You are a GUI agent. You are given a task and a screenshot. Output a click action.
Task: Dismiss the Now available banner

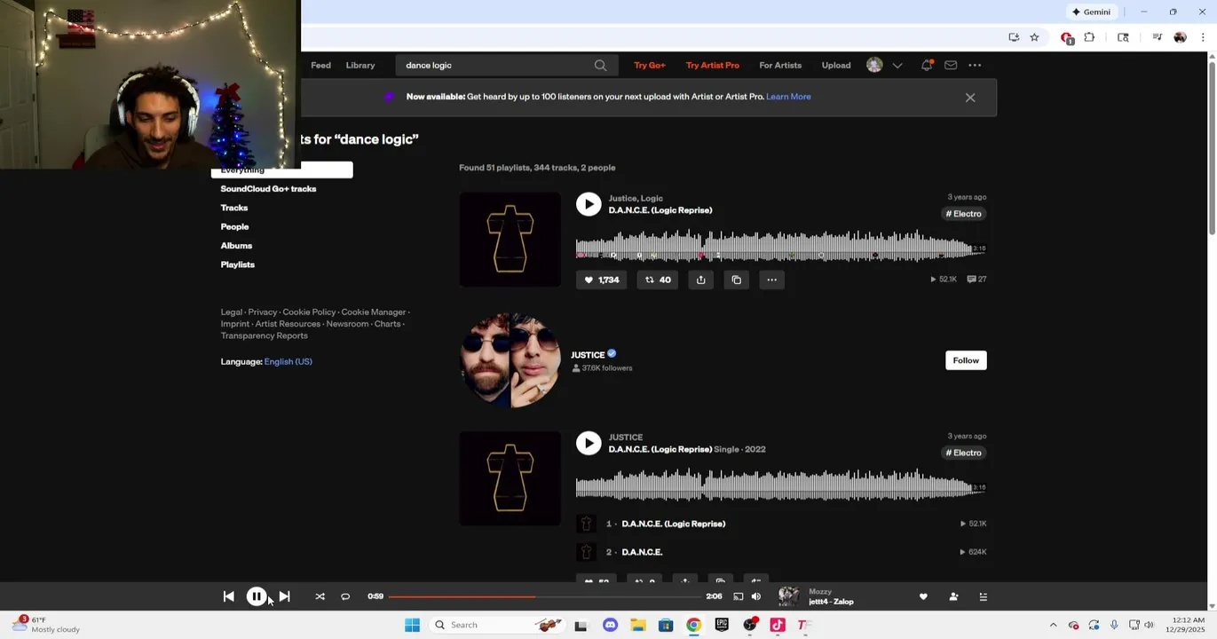pos(970,98)
